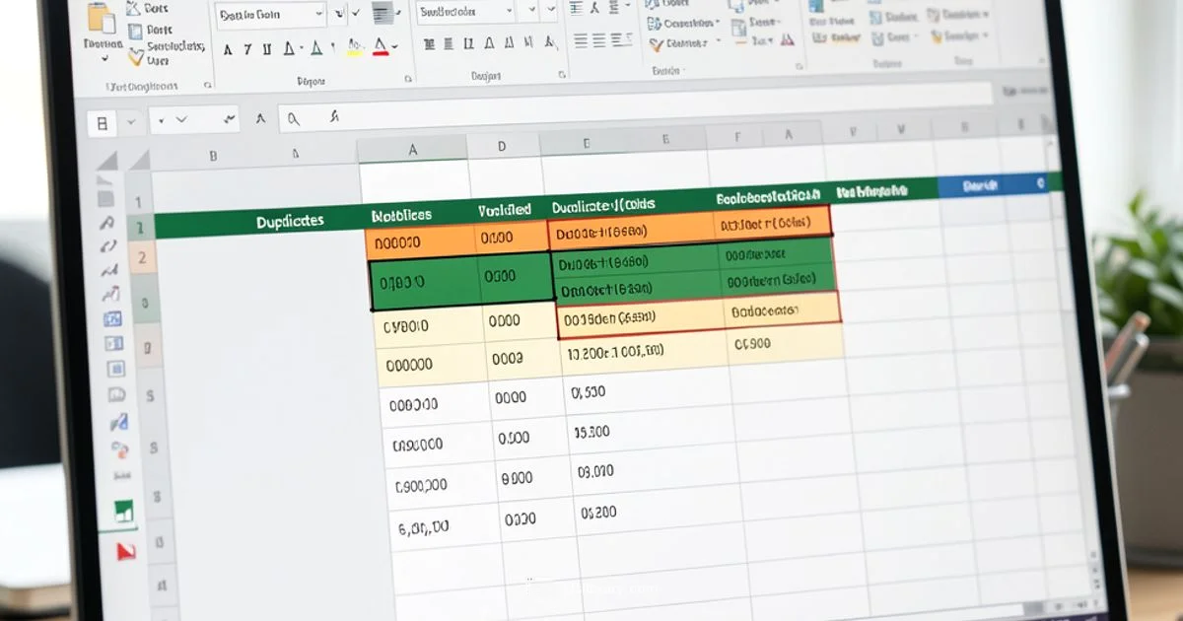Select the column D header

(501, 146)
